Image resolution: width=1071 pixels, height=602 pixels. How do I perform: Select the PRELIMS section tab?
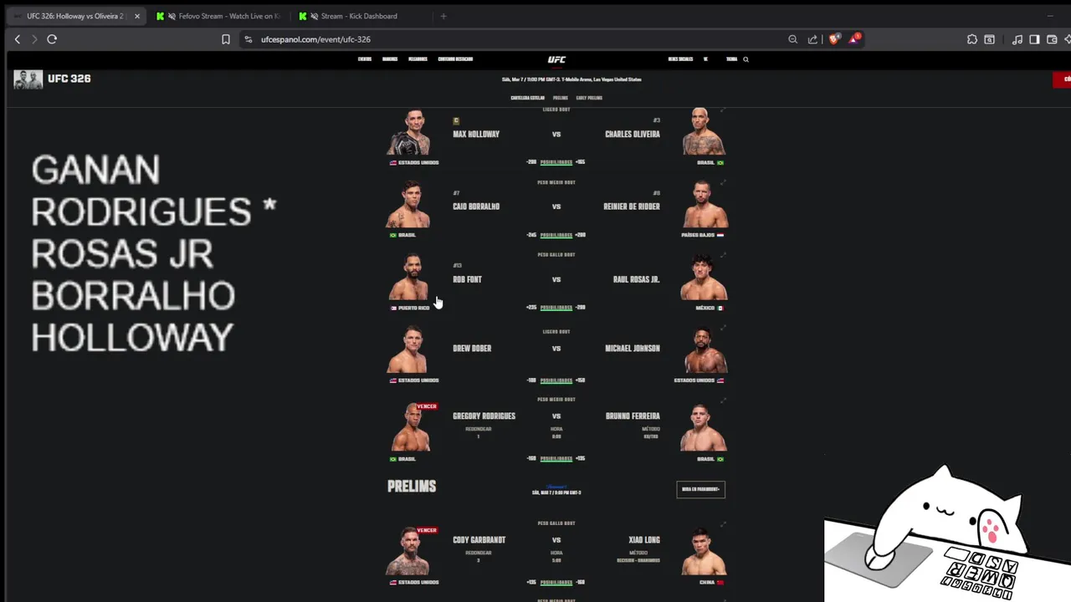pyautogui.click(x=560, y=98)
